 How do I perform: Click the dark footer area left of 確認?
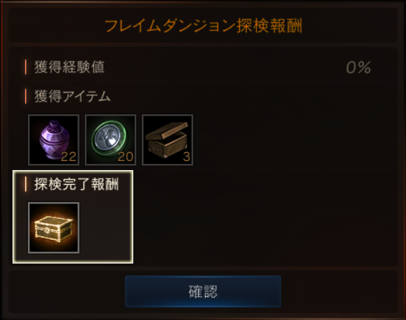tap(67, 291)
